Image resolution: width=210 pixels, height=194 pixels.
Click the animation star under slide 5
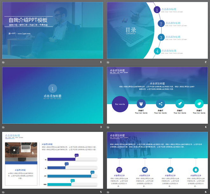click(3, 192)
